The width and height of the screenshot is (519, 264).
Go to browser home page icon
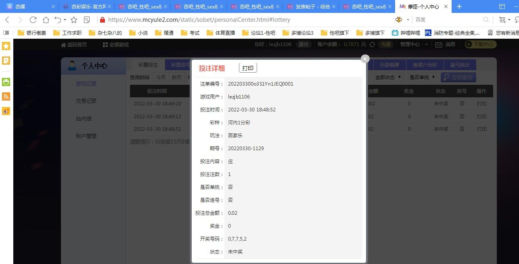pos(46,20)
